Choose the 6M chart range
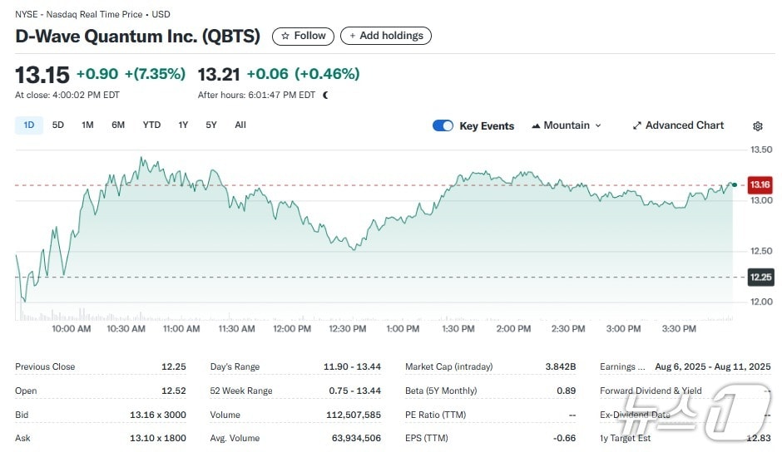This screenshot has width=782, height=452. point(118,125)
